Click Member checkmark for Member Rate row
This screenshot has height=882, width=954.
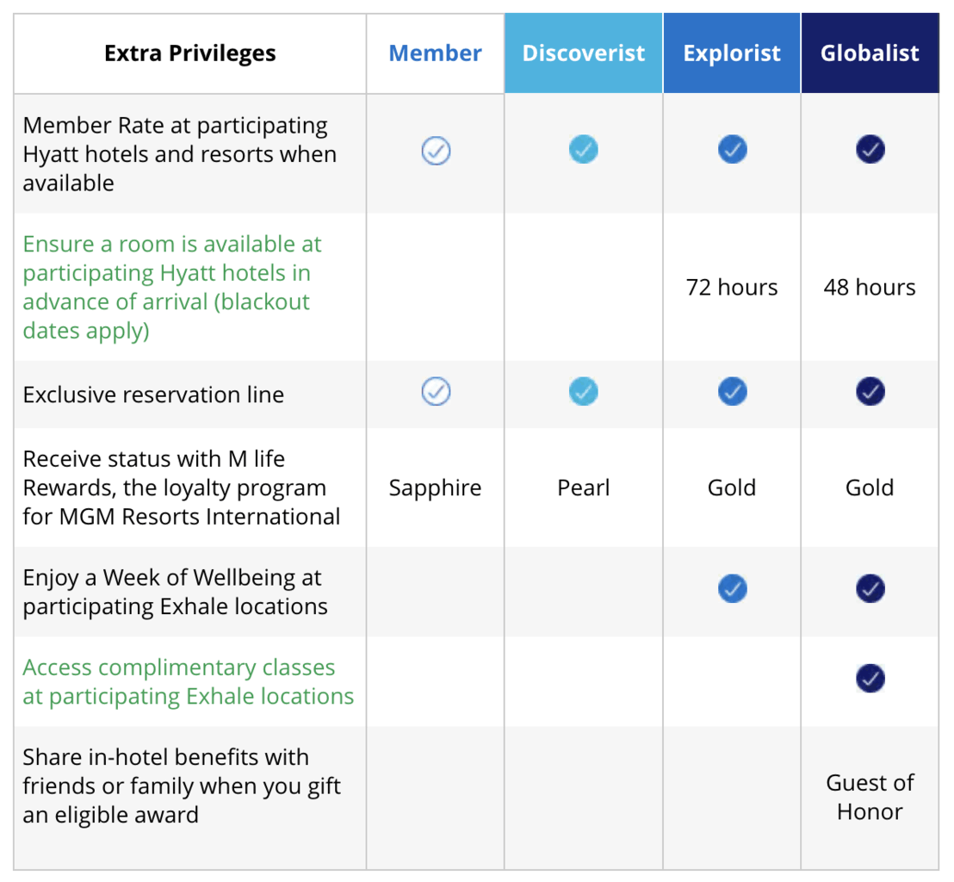(x=436, y=151)
